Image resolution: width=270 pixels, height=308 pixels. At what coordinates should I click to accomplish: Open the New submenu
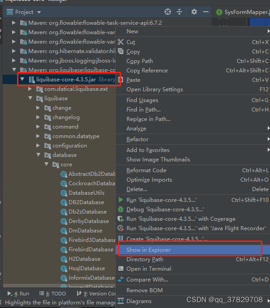193,31
